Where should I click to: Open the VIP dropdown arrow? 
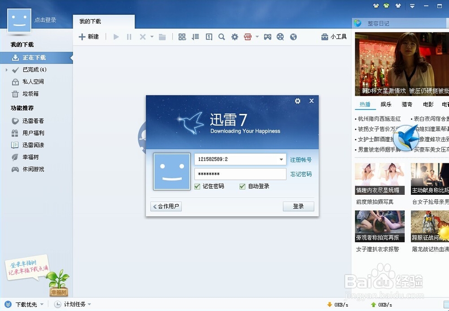(257, 37)
